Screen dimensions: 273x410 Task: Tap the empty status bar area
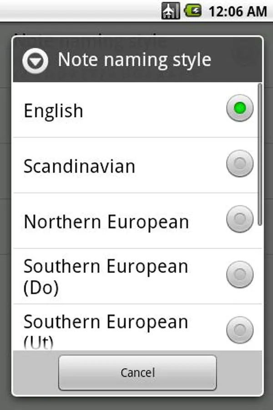[77, 10]
